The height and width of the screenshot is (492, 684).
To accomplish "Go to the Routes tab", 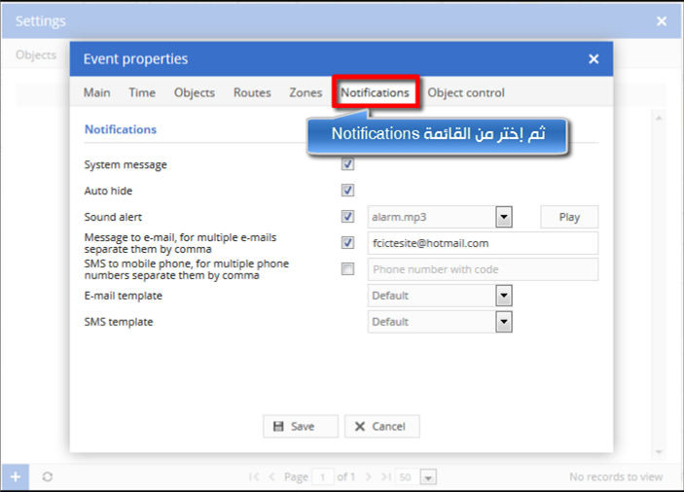I will tap(252, 92).
